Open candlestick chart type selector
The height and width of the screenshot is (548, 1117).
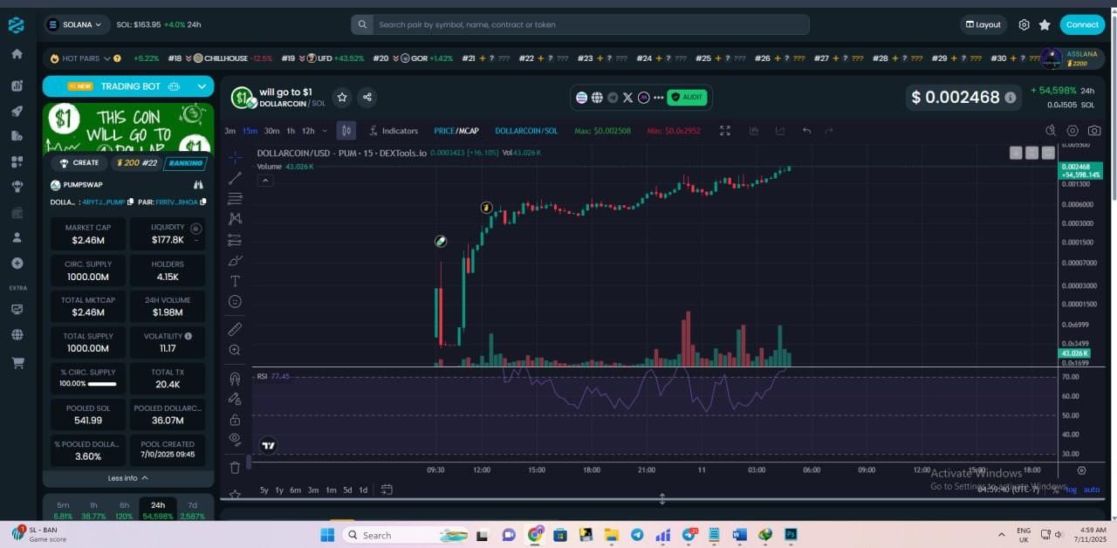click(346, 131)
